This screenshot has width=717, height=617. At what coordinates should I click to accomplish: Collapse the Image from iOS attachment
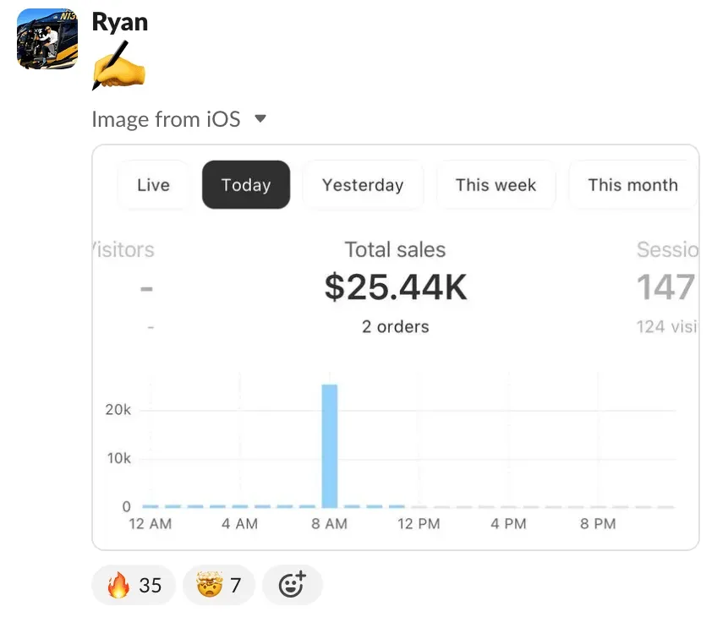click(260, 119)
